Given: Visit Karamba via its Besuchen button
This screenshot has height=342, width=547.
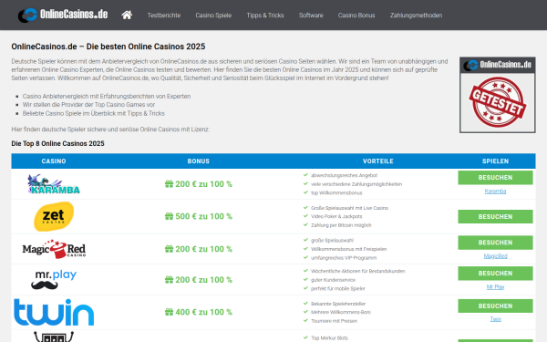Looking at the screenshot, I should click(x=495, y=178).
